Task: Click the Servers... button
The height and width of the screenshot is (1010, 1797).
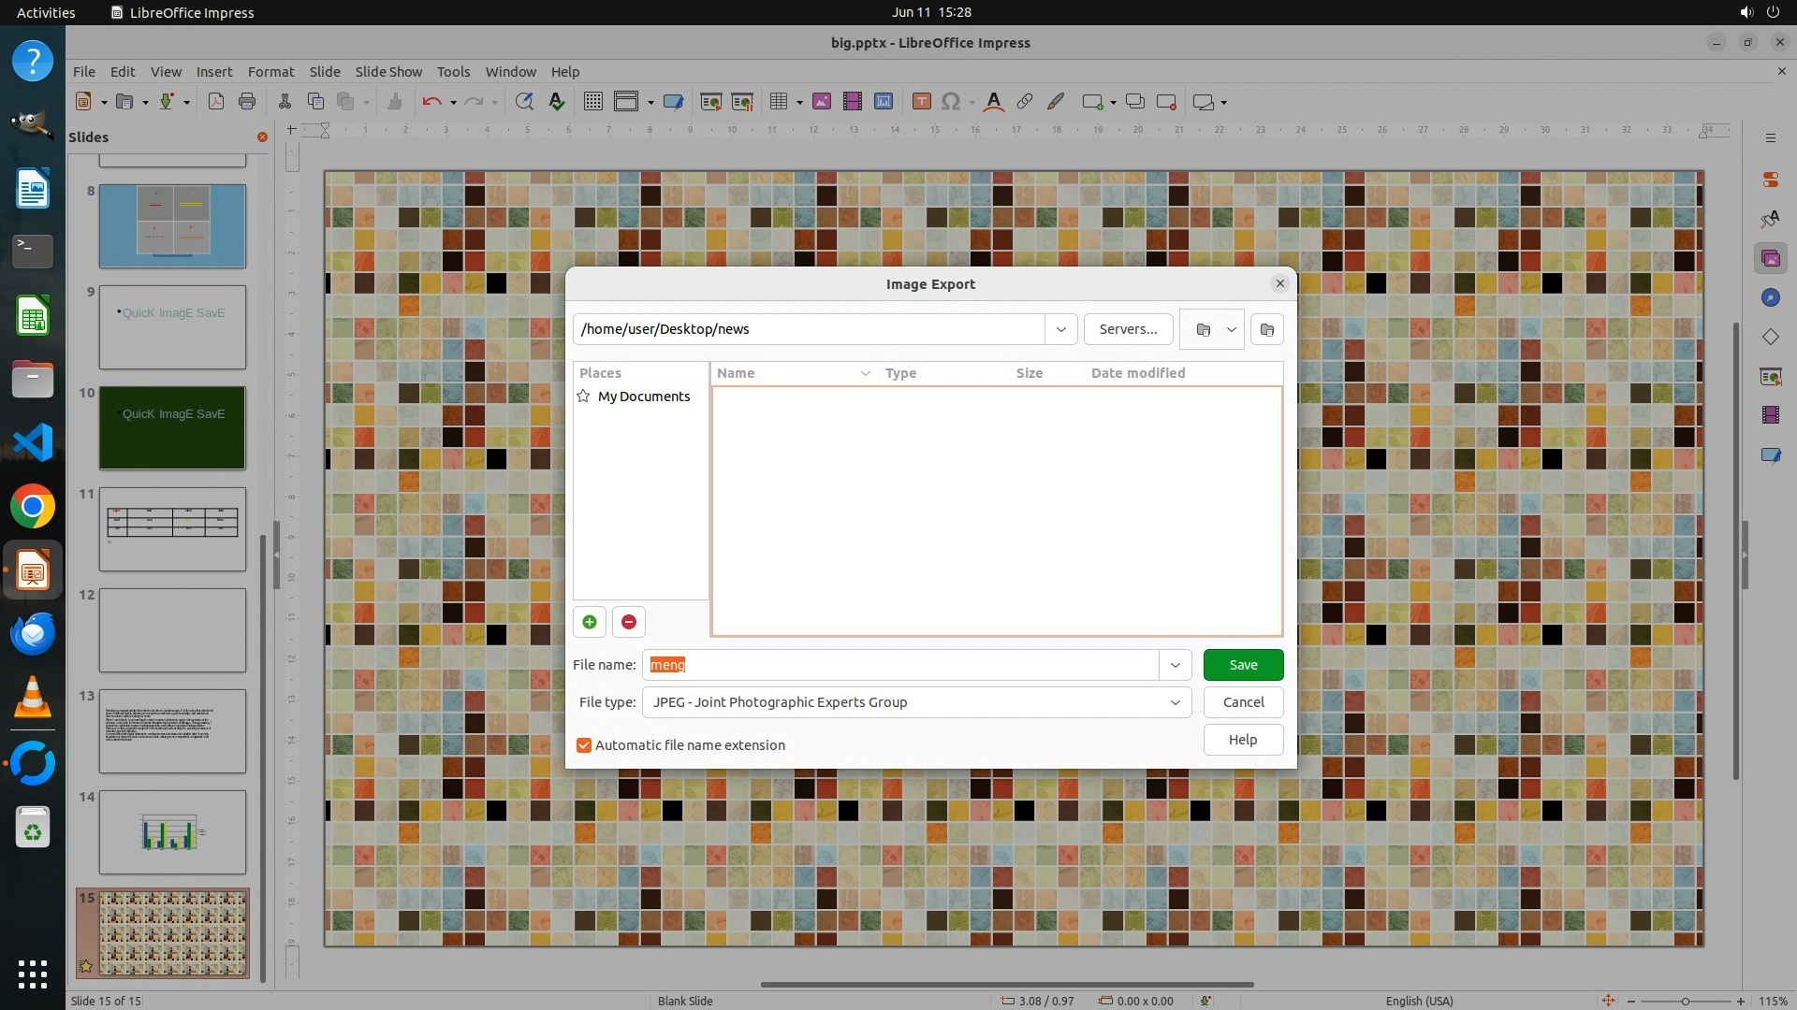Action: click(1128, 329)
